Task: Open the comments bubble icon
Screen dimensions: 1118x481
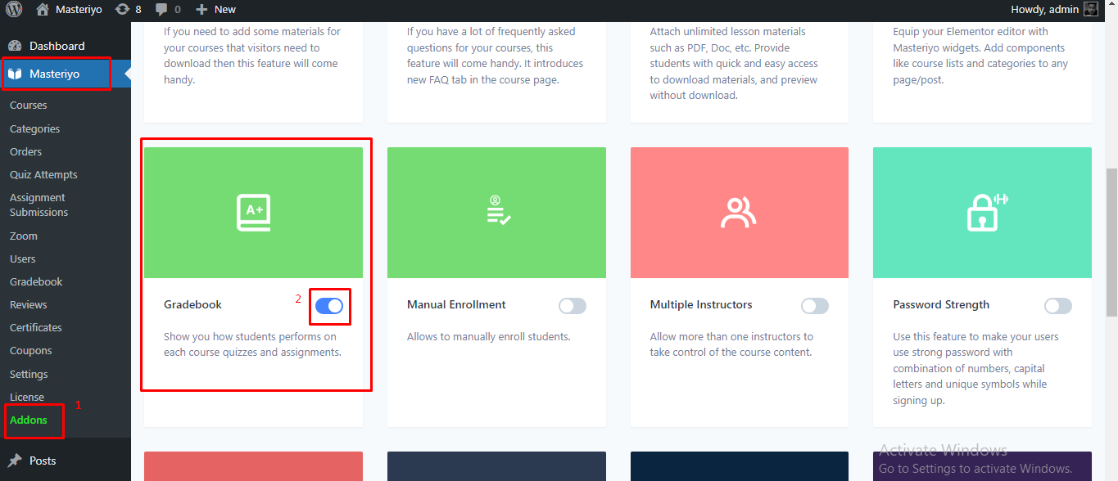Action: [161, 10]
